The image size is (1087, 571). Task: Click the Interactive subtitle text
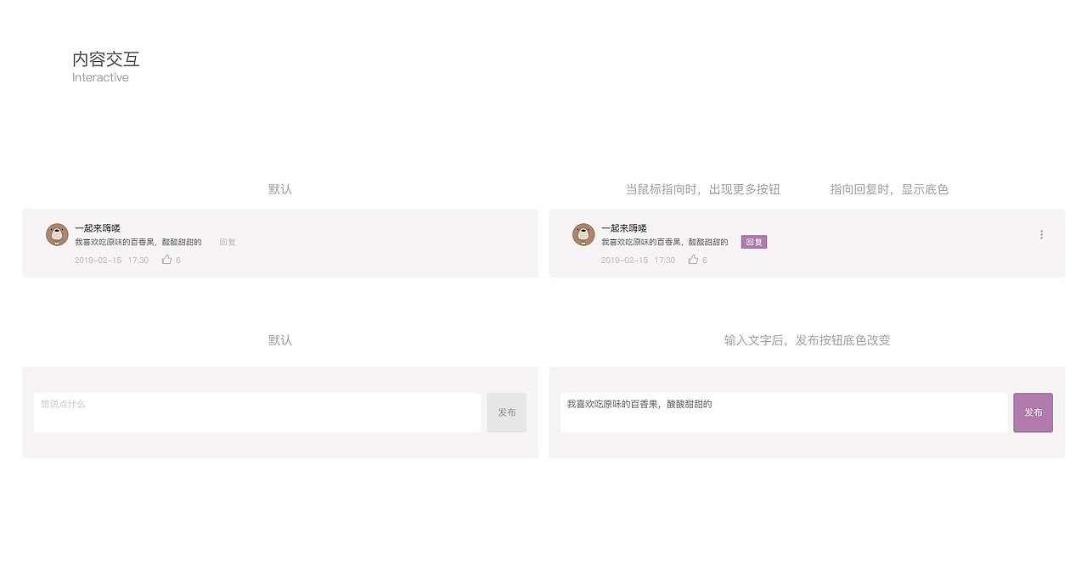(100, 77)
